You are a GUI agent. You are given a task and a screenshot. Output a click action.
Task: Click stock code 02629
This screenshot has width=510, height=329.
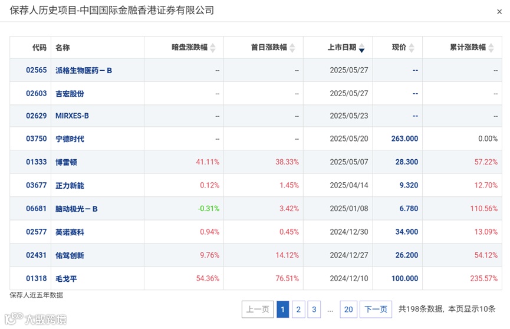pyautogui.click(x=37, y=116)
